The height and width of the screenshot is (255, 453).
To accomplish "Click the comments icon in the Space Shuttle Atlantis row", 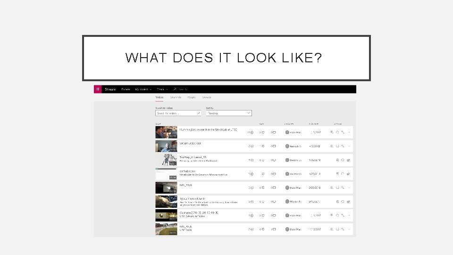I will (x=274, y=202).
